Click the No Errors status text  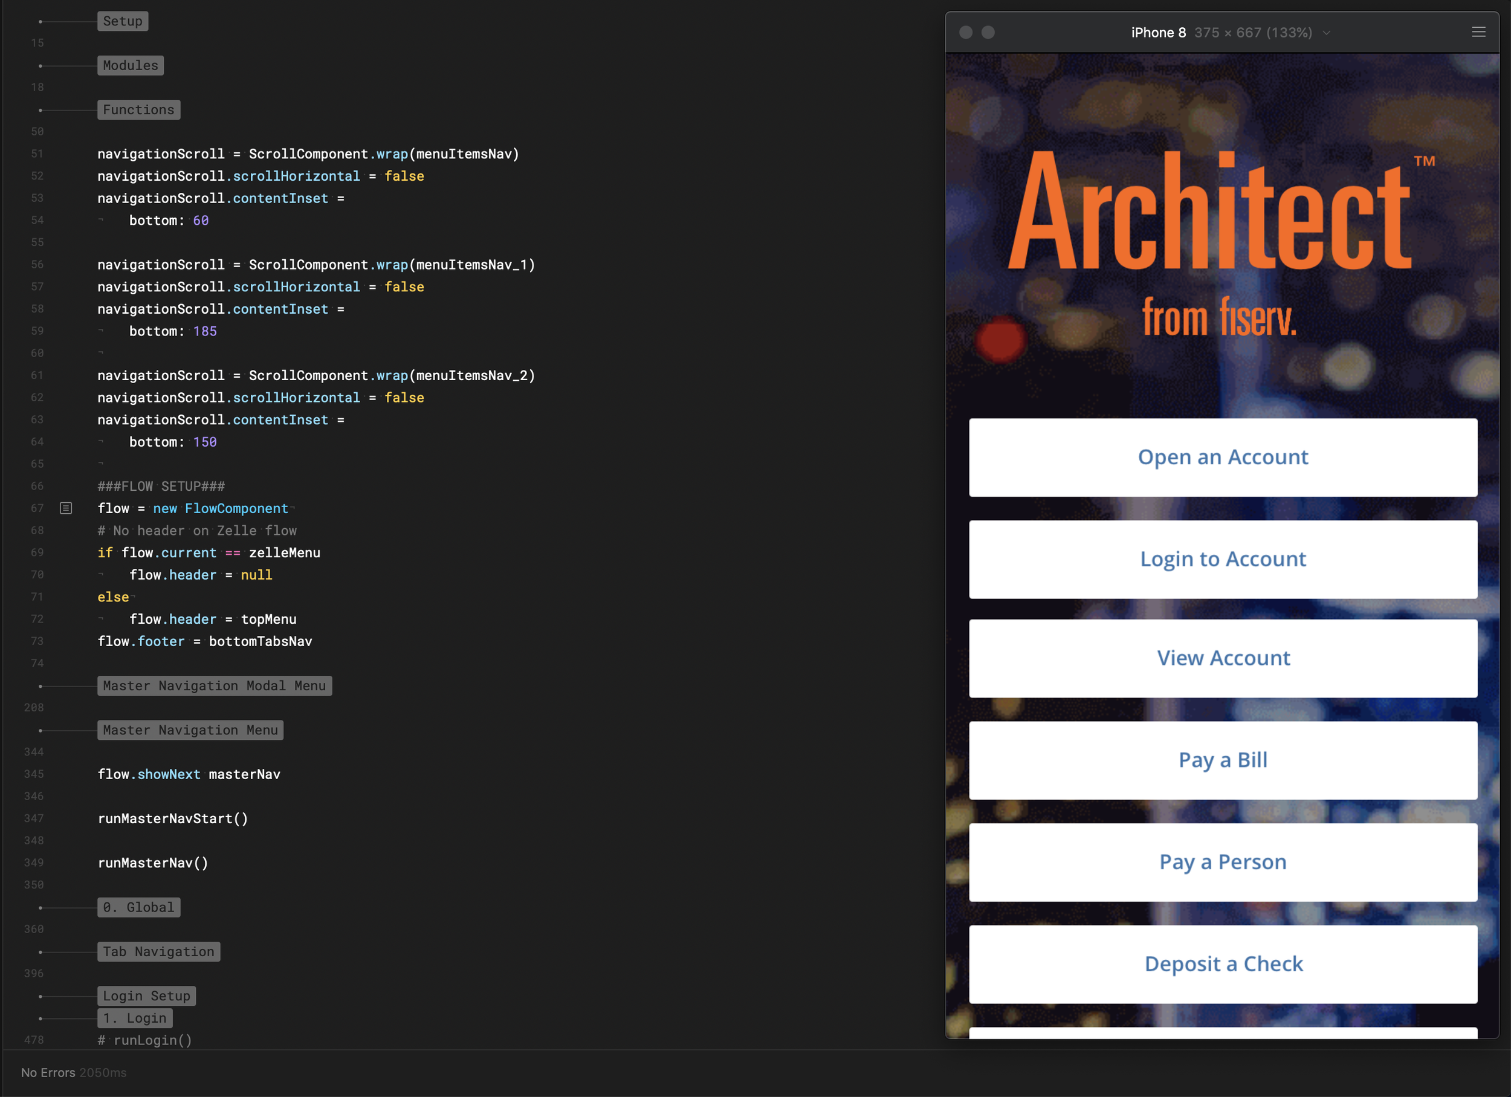(48, 1072)
